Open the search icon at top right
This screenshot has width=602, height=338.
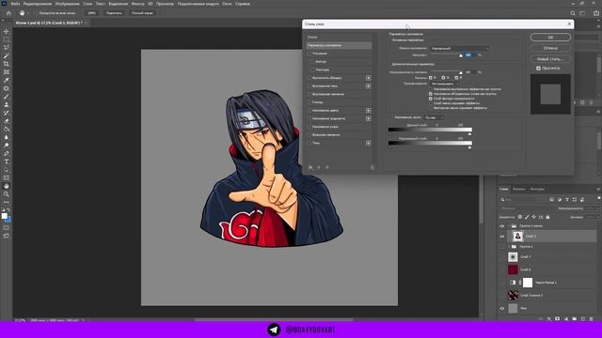click(573, 13)
